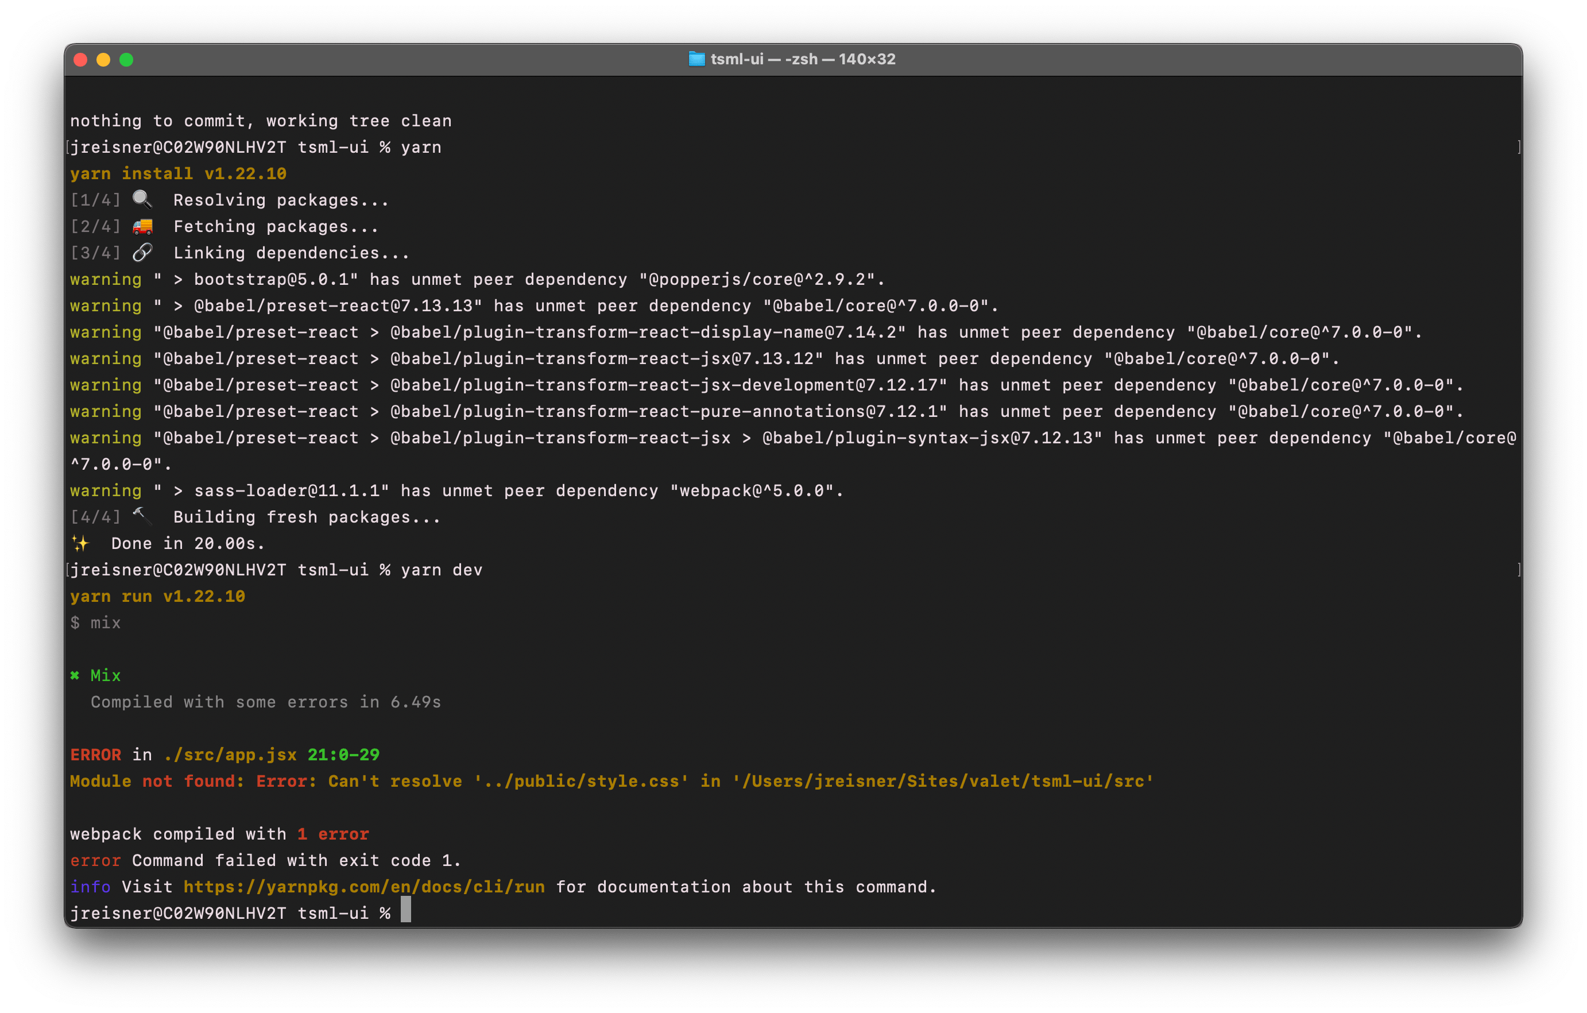1587x1013 pixels.
Task: Select the magnifying glass emoji next to Resolving packages
Action: 142,198
